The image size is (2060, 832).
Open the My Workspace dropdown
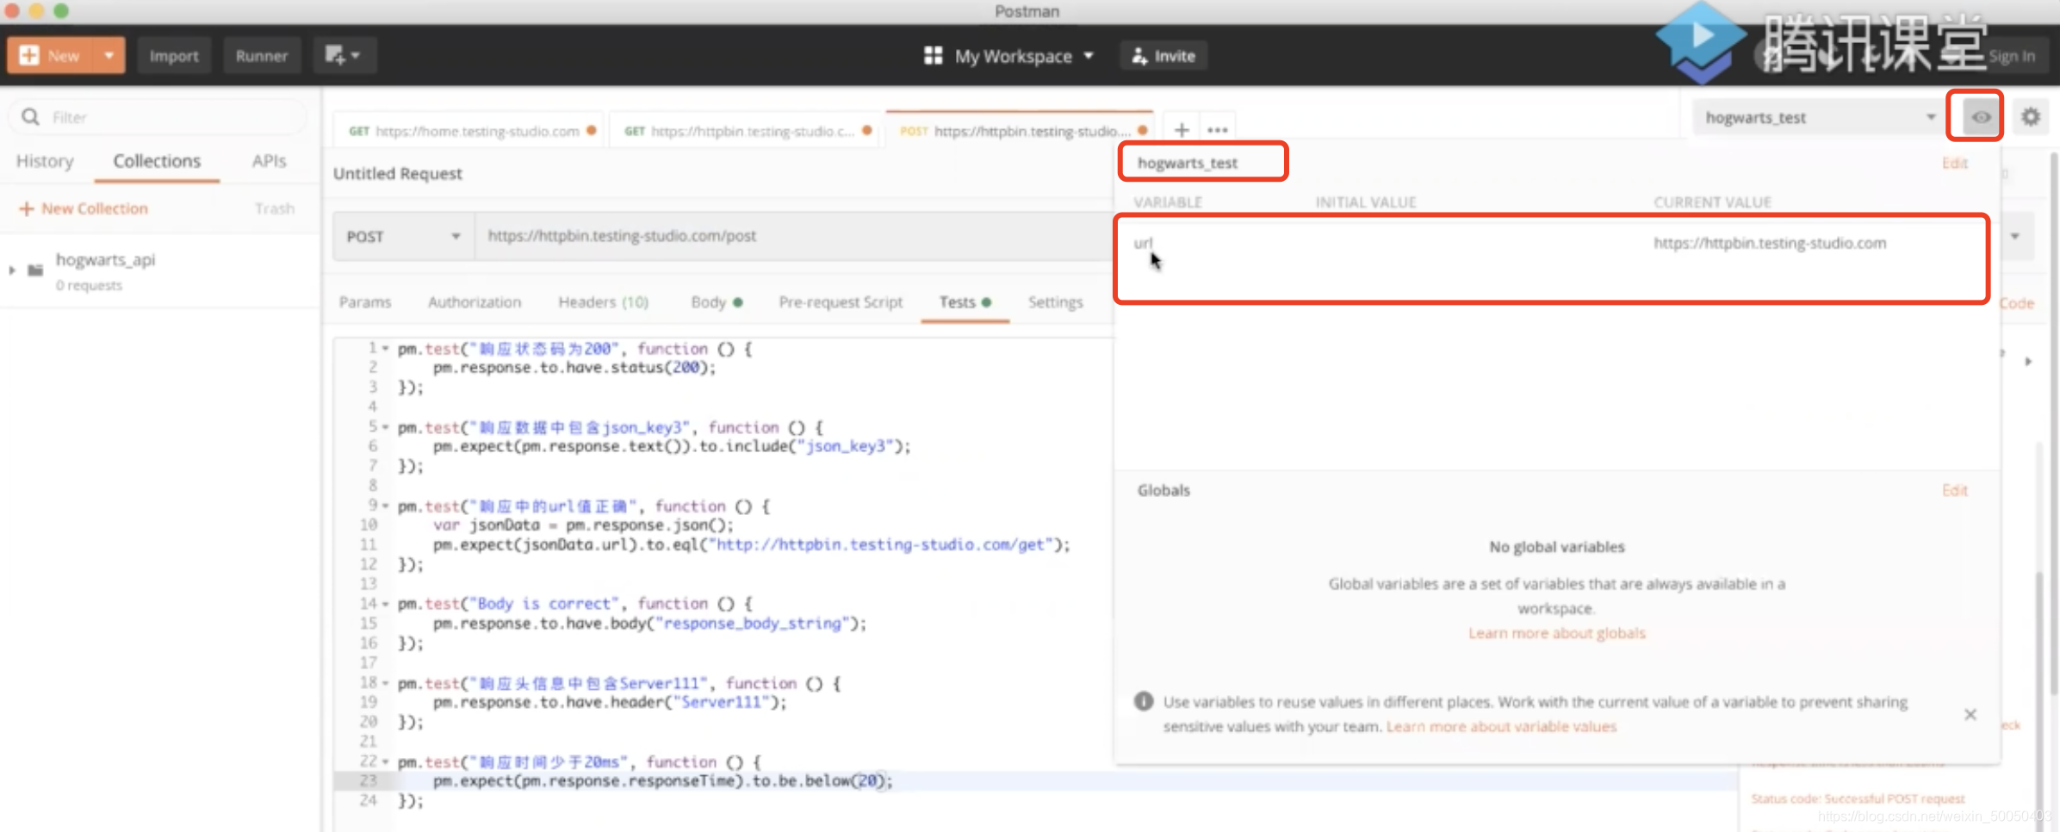point(1023,56)
